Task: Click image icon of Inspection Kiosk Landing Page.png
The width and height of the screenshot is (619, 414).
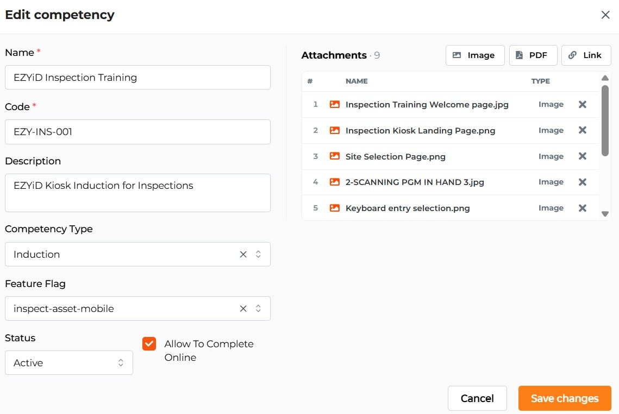Action: pyautogui.click(x=334, y=130)
